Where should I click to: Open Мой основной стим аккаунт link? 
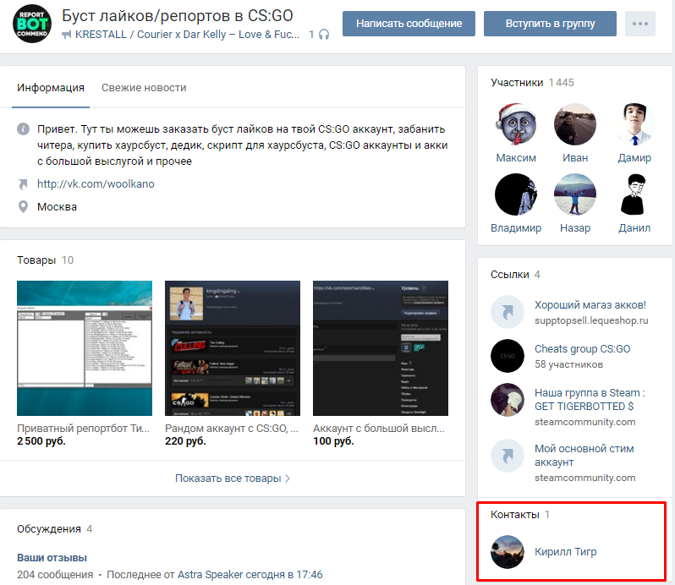tap(584, 456)
